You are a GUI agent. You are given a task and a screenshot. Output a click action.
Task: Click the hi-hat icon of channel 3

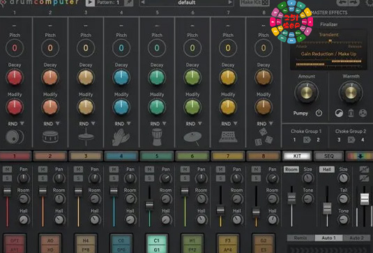click(86, 137)
